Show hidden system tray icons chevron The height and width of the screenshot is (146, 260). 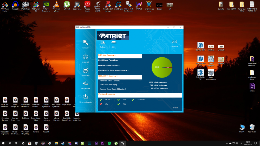(x=227, y=143)
